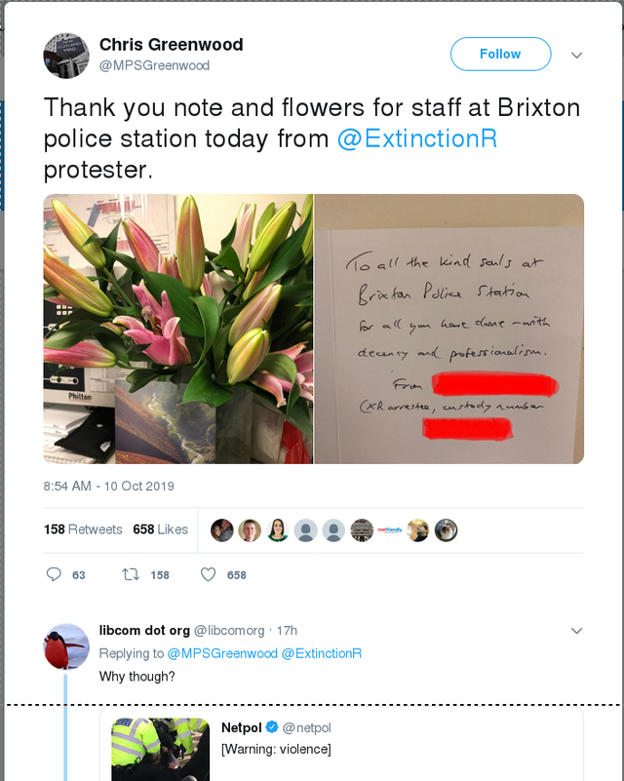Click the retweet arrows icon
This screenshot has height=781, width=624.
click(x=130, y=574)
